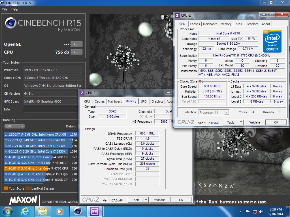Switch to Graphics tab in front CPU-Z
290x217 pixels.
click(x=252, y=24)
